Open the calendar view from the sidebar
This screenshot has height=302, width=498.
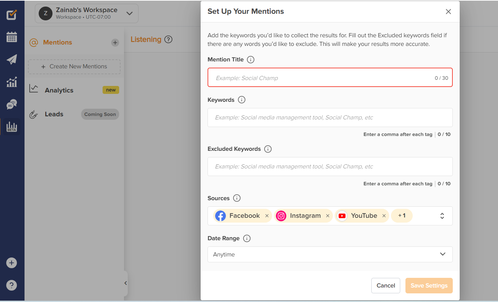(x=11, y=37)
